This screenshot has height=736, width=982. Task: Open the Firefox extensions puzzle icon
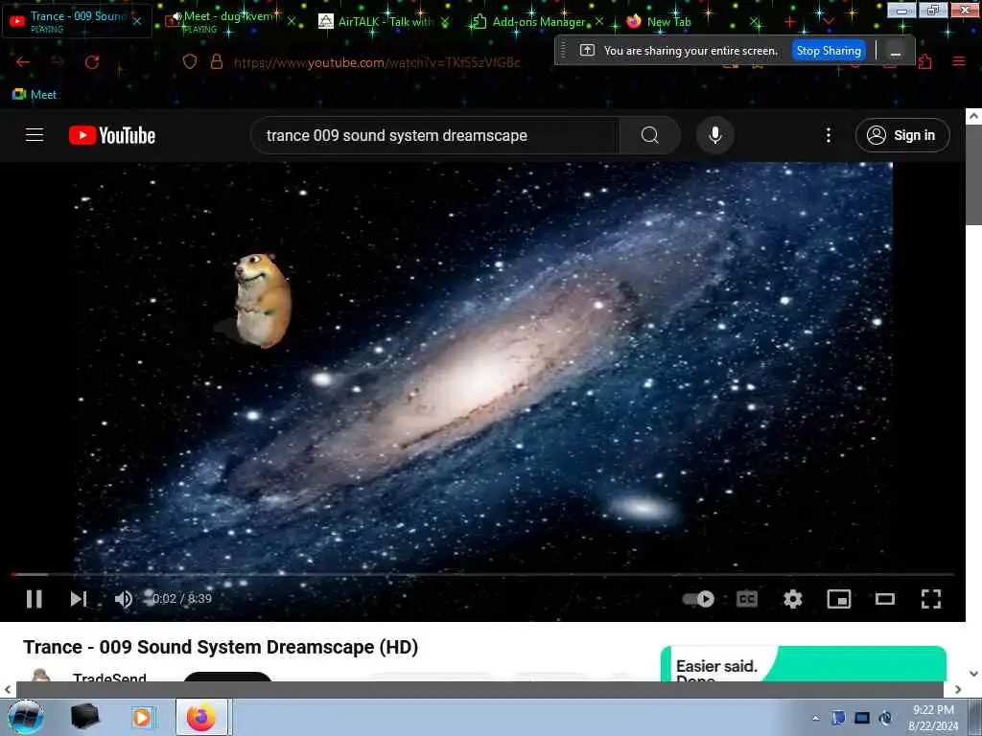click(x=925, y=61)
